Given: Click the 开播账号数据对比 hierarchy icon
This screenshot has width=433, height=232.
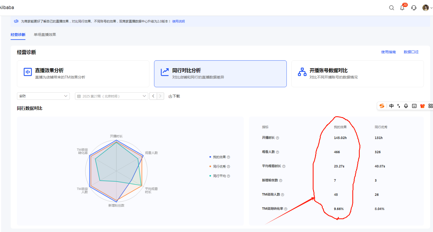Looking at the screenshot, I should coord(302,72).
